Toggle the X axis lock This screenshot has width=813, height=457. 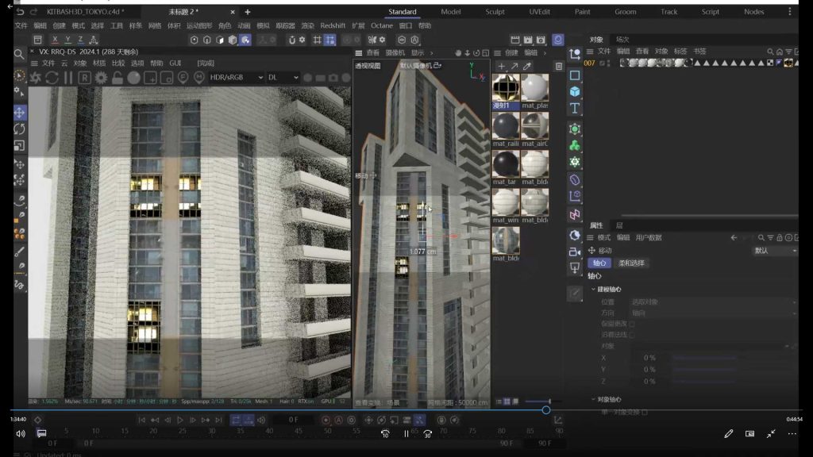[x=55, y=40]
